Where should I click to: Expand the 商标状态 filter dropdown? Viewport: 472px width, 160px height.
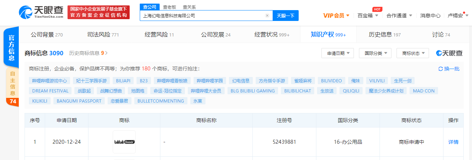click(x=413, y=53)
